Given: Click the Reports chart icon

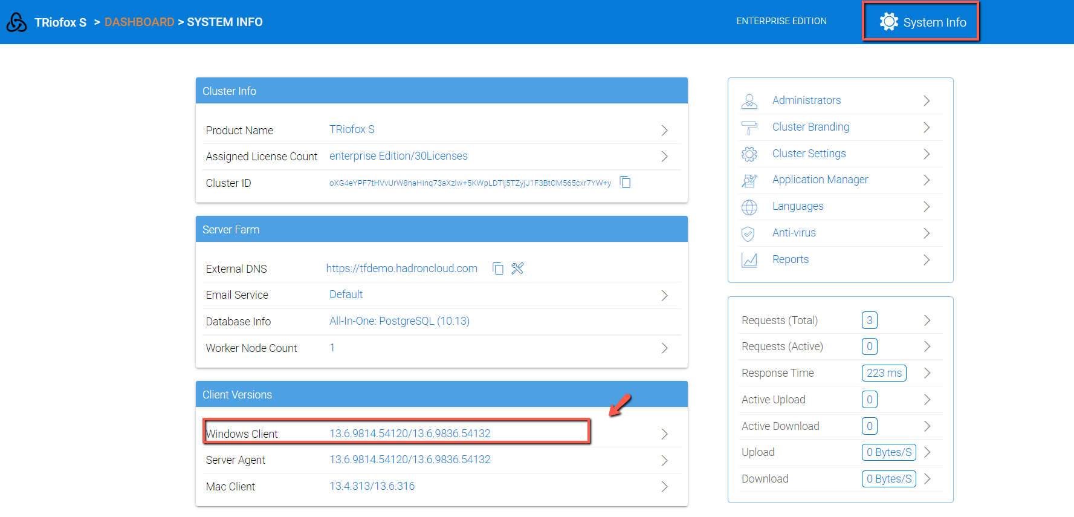Looking at the screenshot, I should 749,260.
